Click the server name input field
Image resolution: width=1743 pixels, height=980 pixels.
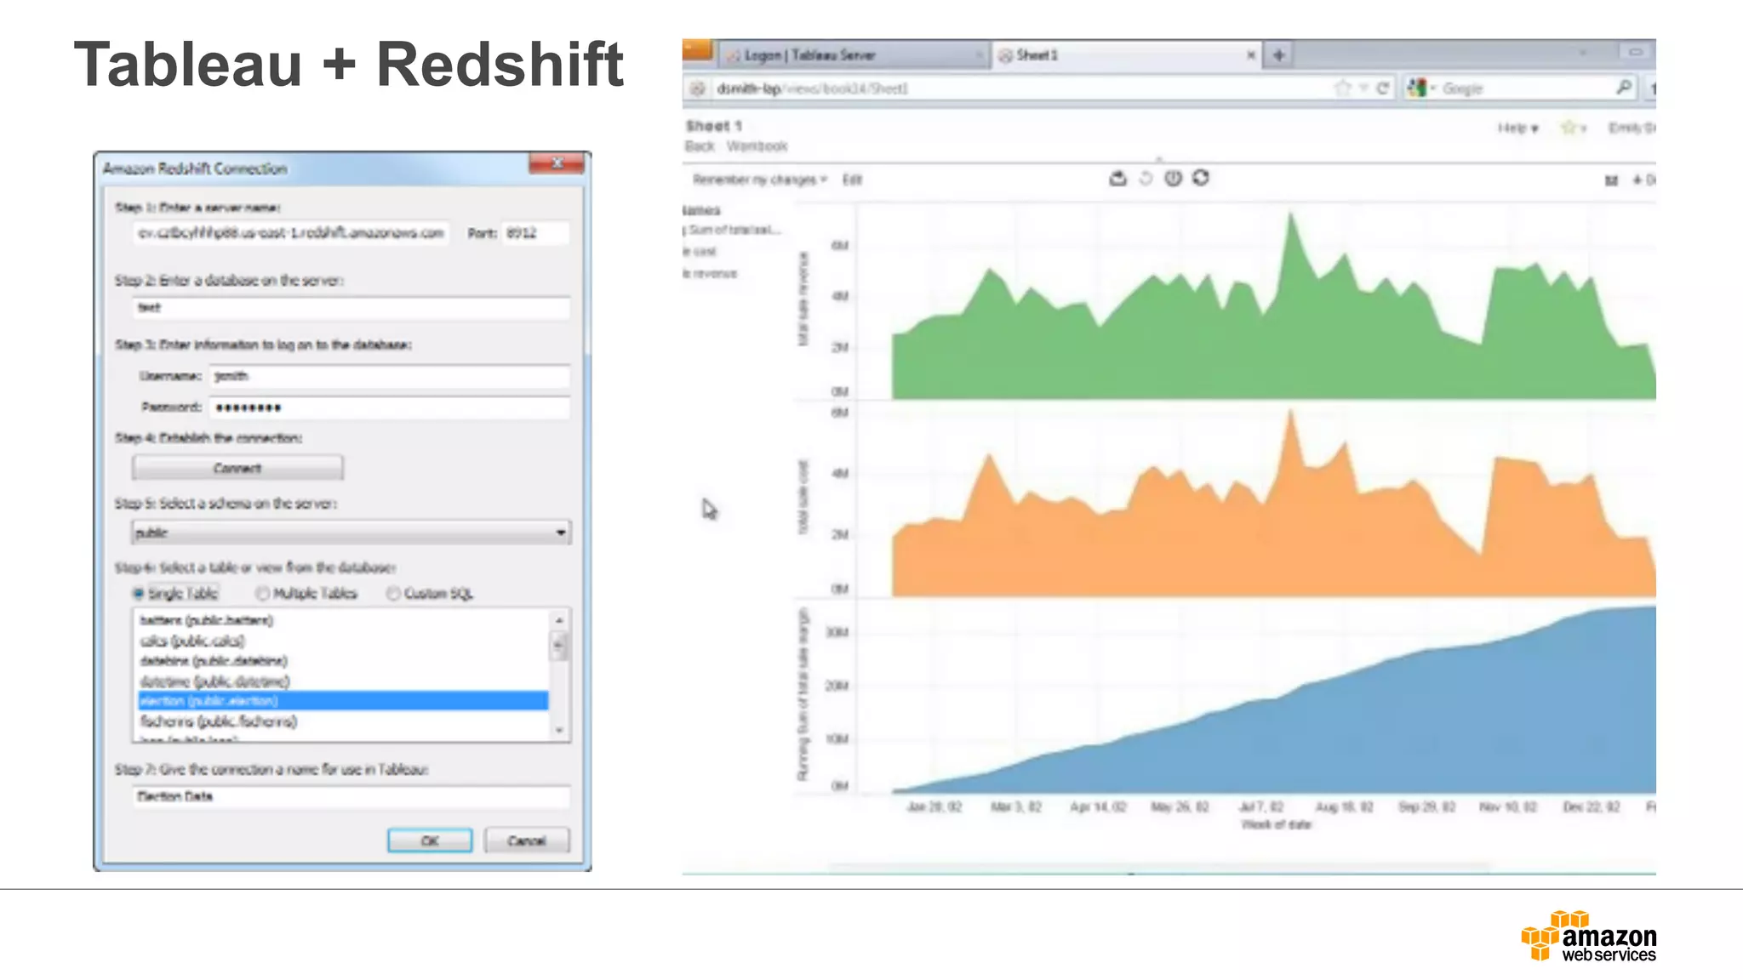pos(291,233)
